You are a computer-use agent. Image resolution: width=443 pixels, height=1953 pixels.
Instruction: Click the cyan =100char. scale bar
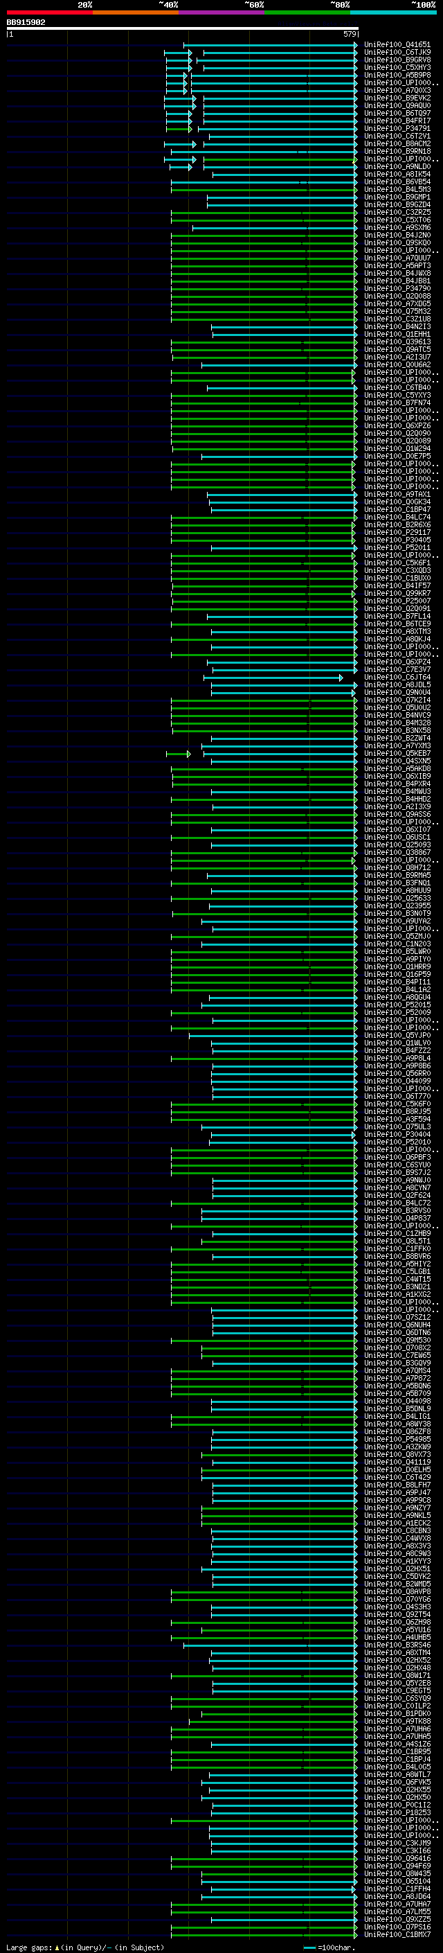pos(309,1947)
